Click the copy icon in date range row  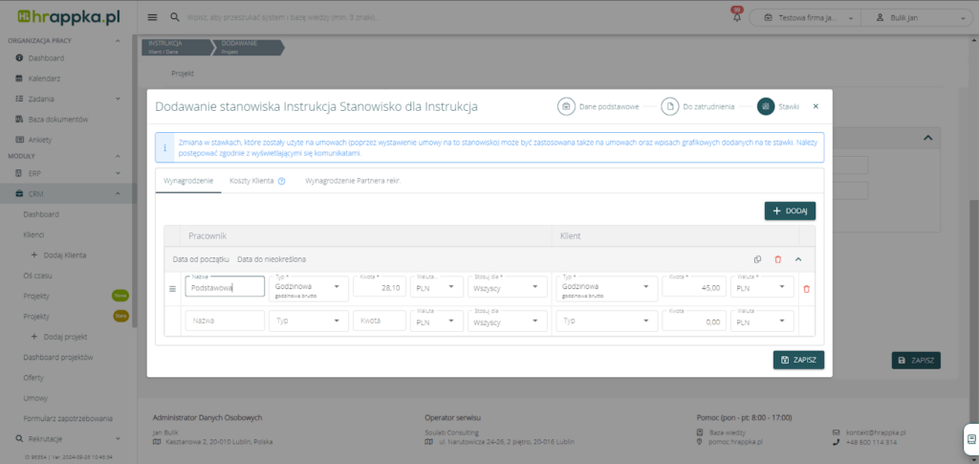click(x=757, y=259)
